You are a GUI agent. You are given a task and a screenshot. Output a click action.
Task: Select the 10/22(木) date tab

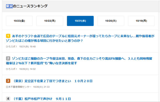tap(50, 21)
